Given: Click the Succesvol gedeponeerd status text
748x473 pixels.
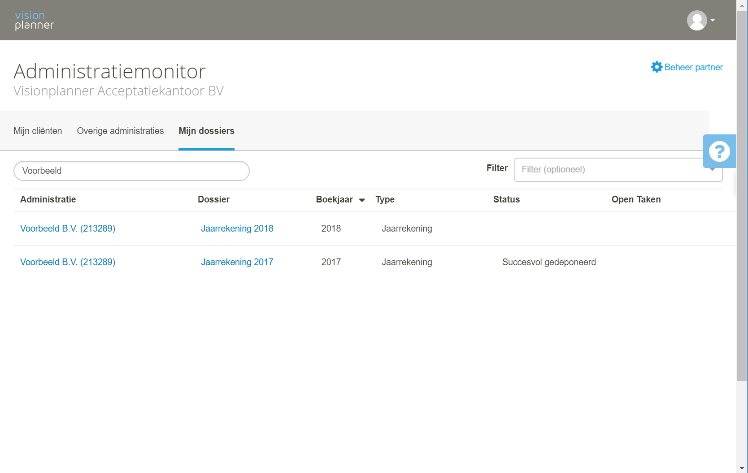Looking at the screenshot, I should (x=549, y=262).
